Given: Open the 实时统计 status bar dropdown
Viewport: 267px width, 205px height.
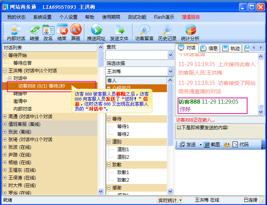Looking at the screenshot, I should (170, 200).
